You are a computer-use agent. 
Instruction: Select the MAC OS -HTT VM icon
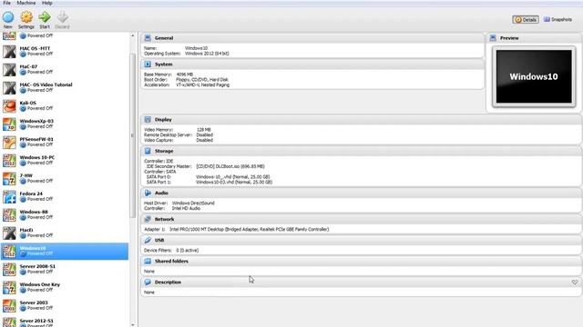pos(9,52)
